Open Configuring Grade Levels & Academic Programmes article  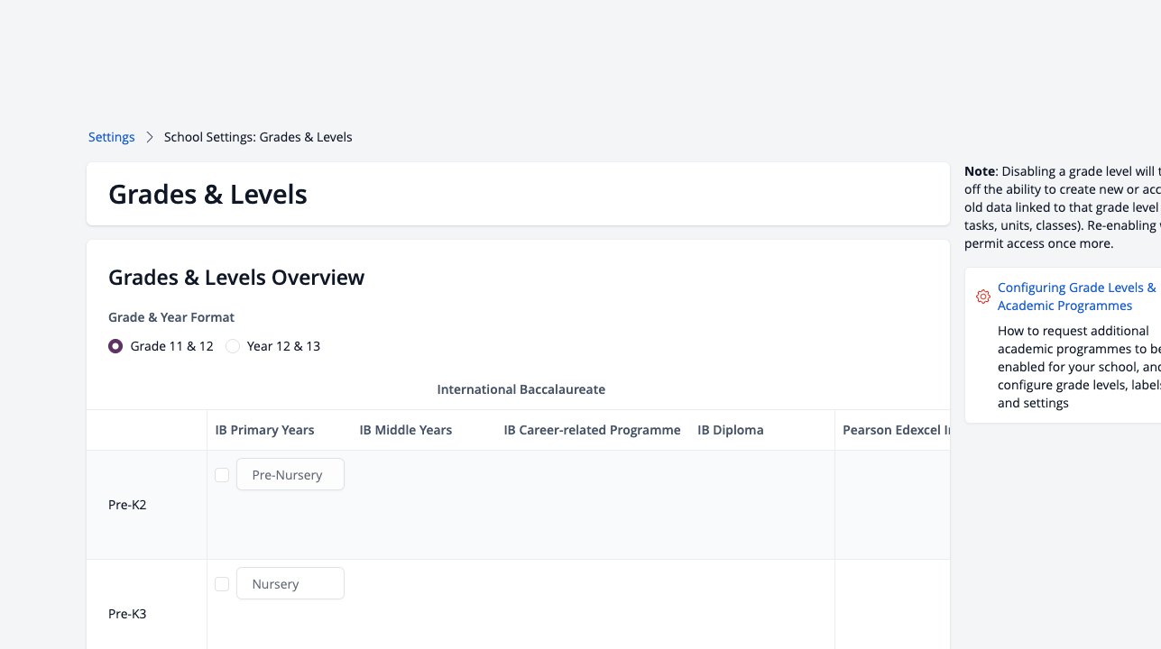click(x=1077, y=297)
